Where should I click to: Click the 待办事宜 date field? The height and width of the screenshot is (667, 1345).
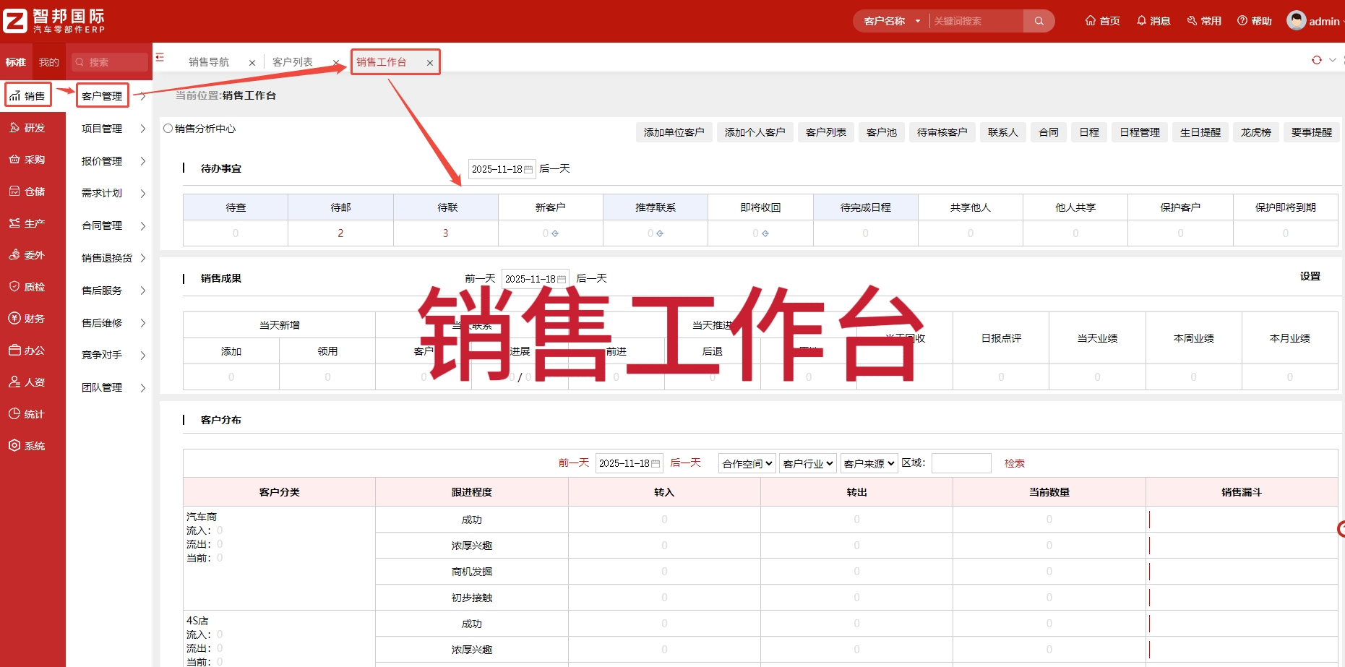pyautogui.click(x=502, y=169)
